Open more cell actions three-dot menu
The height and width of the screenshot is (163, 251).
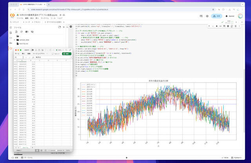point(239,26)
